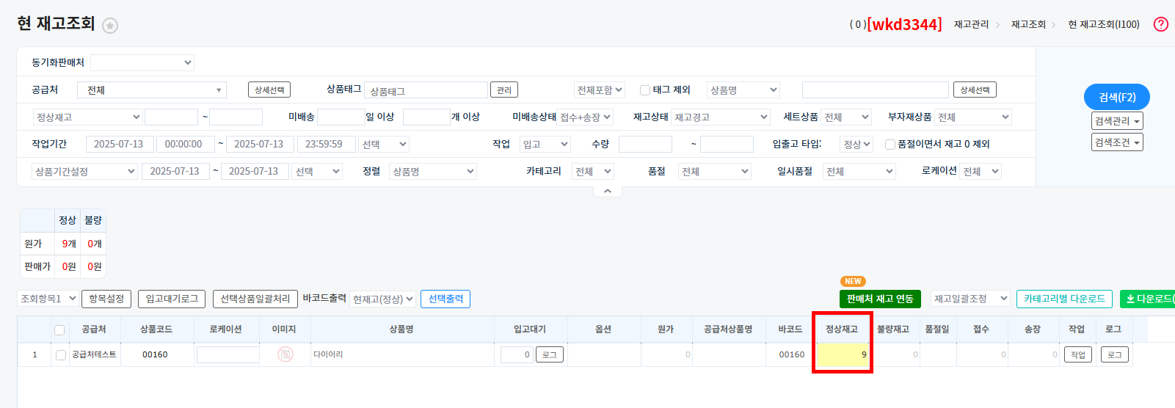Expand the 공급처 전체 combo box
This screenshot has height=408, width=1175.
(x=152, y=90)
